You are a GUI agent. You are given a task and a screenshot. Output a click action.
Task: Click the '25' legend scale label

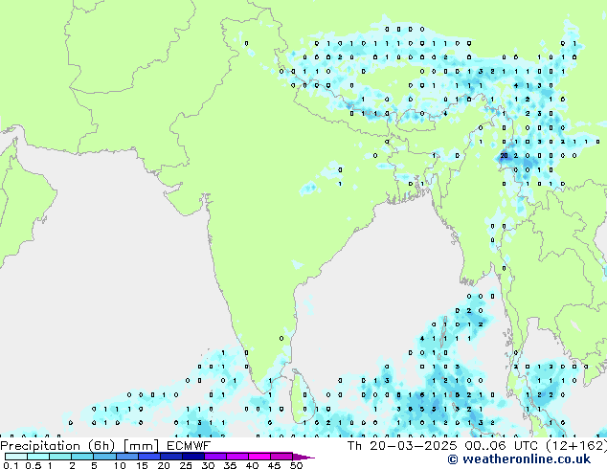click(x=186, y=465)
